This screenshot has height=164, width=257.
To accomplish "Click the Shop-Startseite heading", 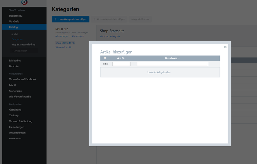I will (x=112, y=31).
